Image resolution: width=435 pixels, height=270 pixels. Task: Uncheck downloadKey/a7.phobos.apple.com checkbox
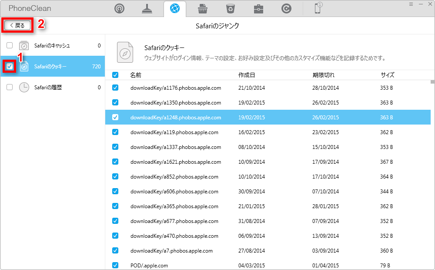[115, 250]
